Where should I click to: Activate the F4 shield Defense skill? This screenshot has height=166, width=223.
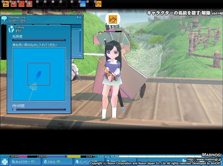[29, 4]
